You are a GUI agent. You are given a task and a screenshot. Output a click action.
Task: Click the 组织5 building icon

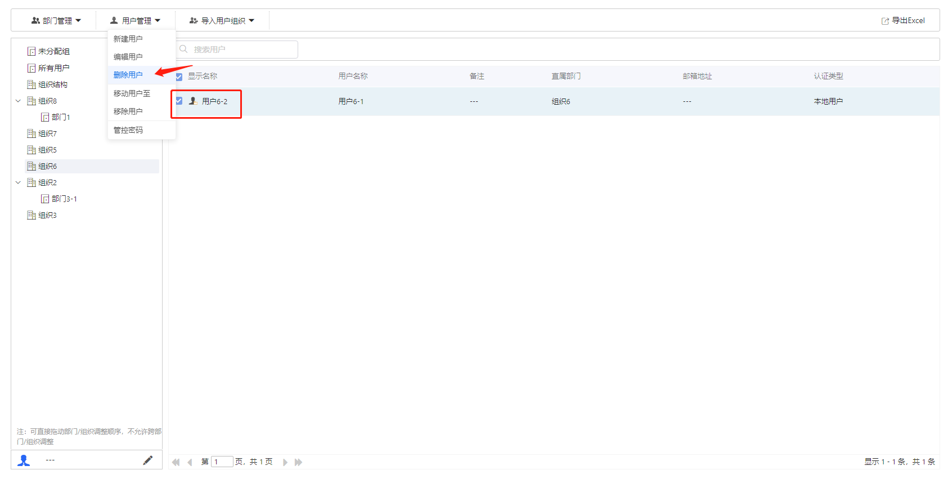pos(32,150)
